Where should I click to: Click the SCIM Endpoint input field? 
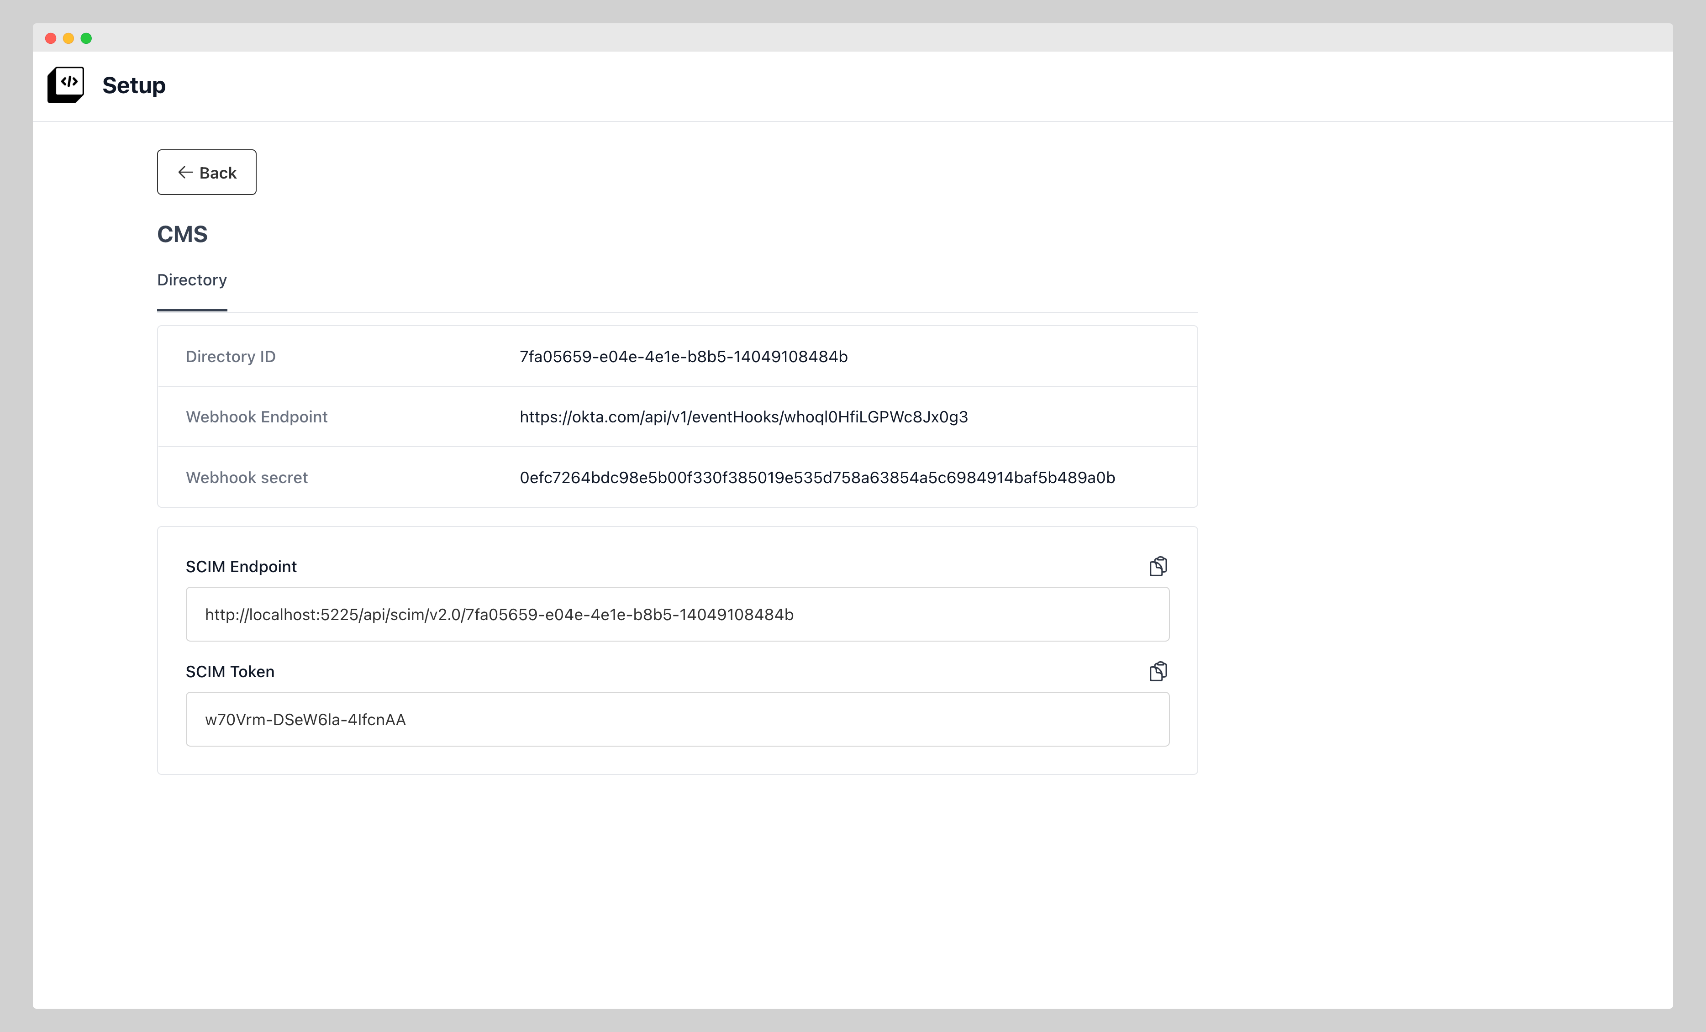[x=677, y=614]
